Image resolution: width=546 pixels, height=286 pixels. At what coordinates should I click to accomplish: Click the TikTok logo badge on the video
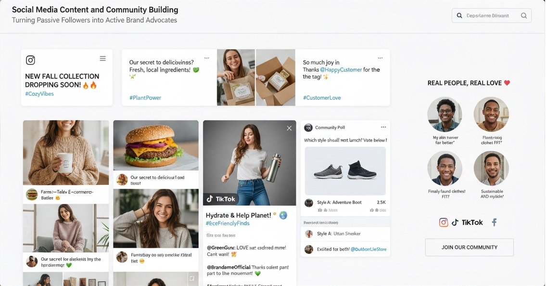221,199
